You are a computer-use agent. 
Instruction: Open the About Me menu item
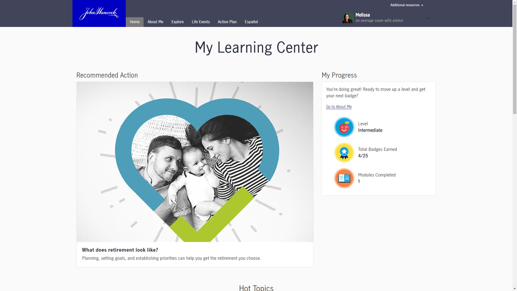(155, 22)
